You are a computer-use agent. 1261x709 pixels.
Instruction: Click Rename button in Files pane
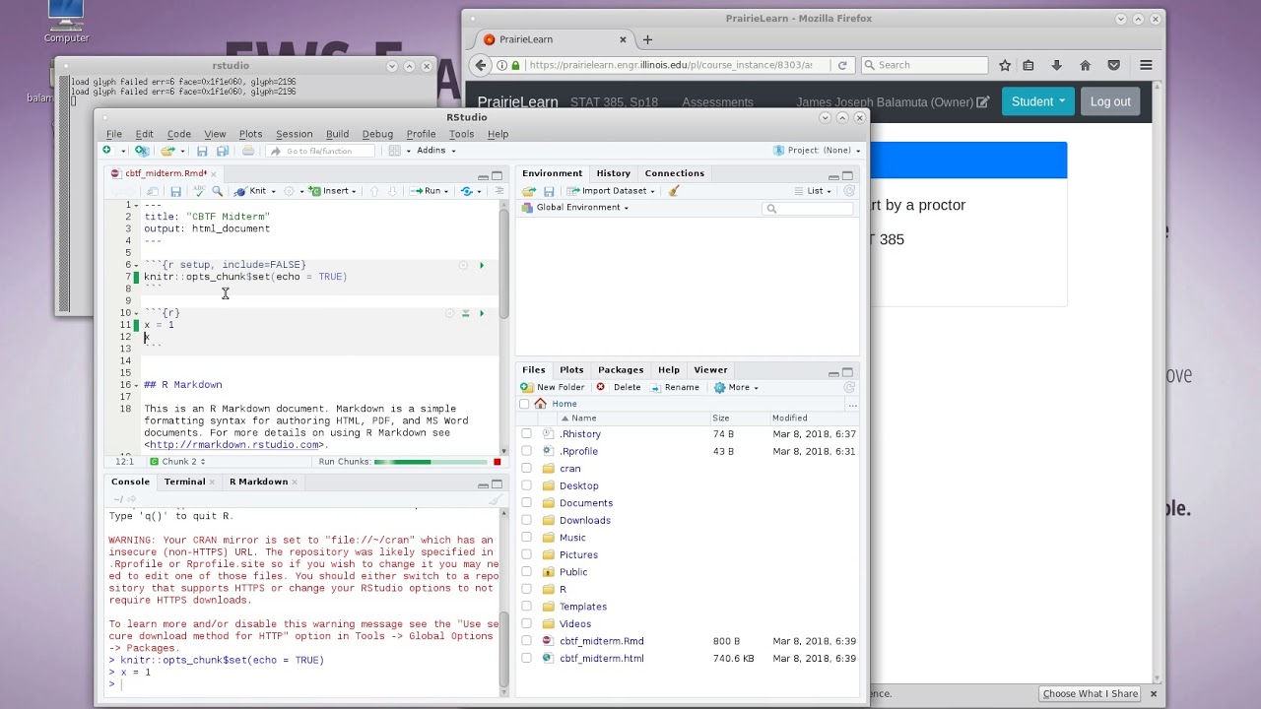(674, 387)
